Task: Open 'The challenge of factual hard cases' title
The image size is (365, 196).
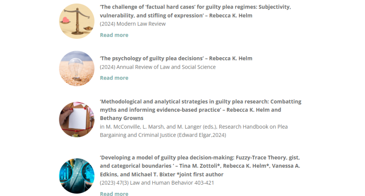Action: pos(195,11)
